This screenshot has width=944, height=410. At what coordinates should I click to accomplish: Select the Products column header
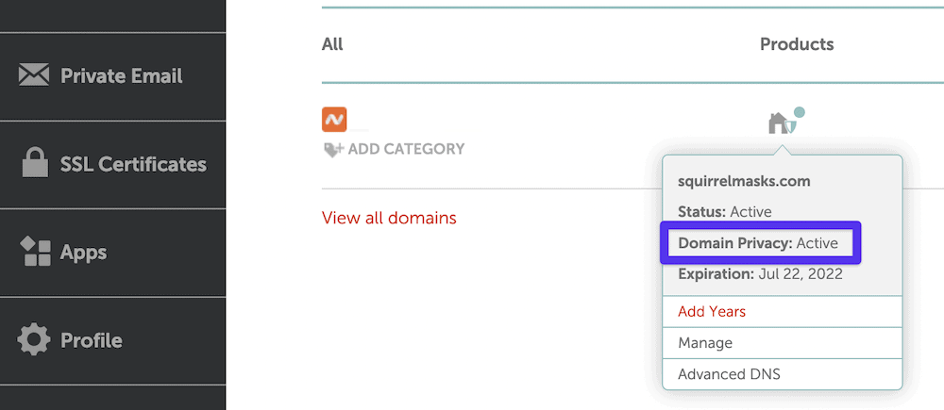tap(797, 44)
